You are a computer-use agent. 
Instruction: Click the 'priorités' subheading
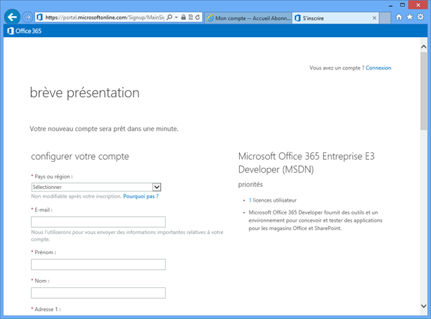pos(251,184)
